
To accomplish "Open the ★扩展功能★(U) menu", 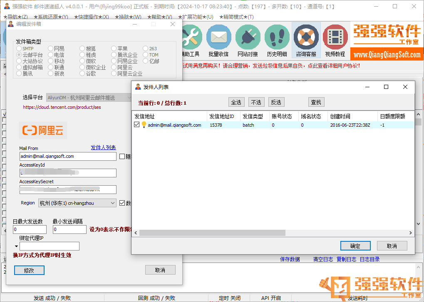I will tap(196, 17).
